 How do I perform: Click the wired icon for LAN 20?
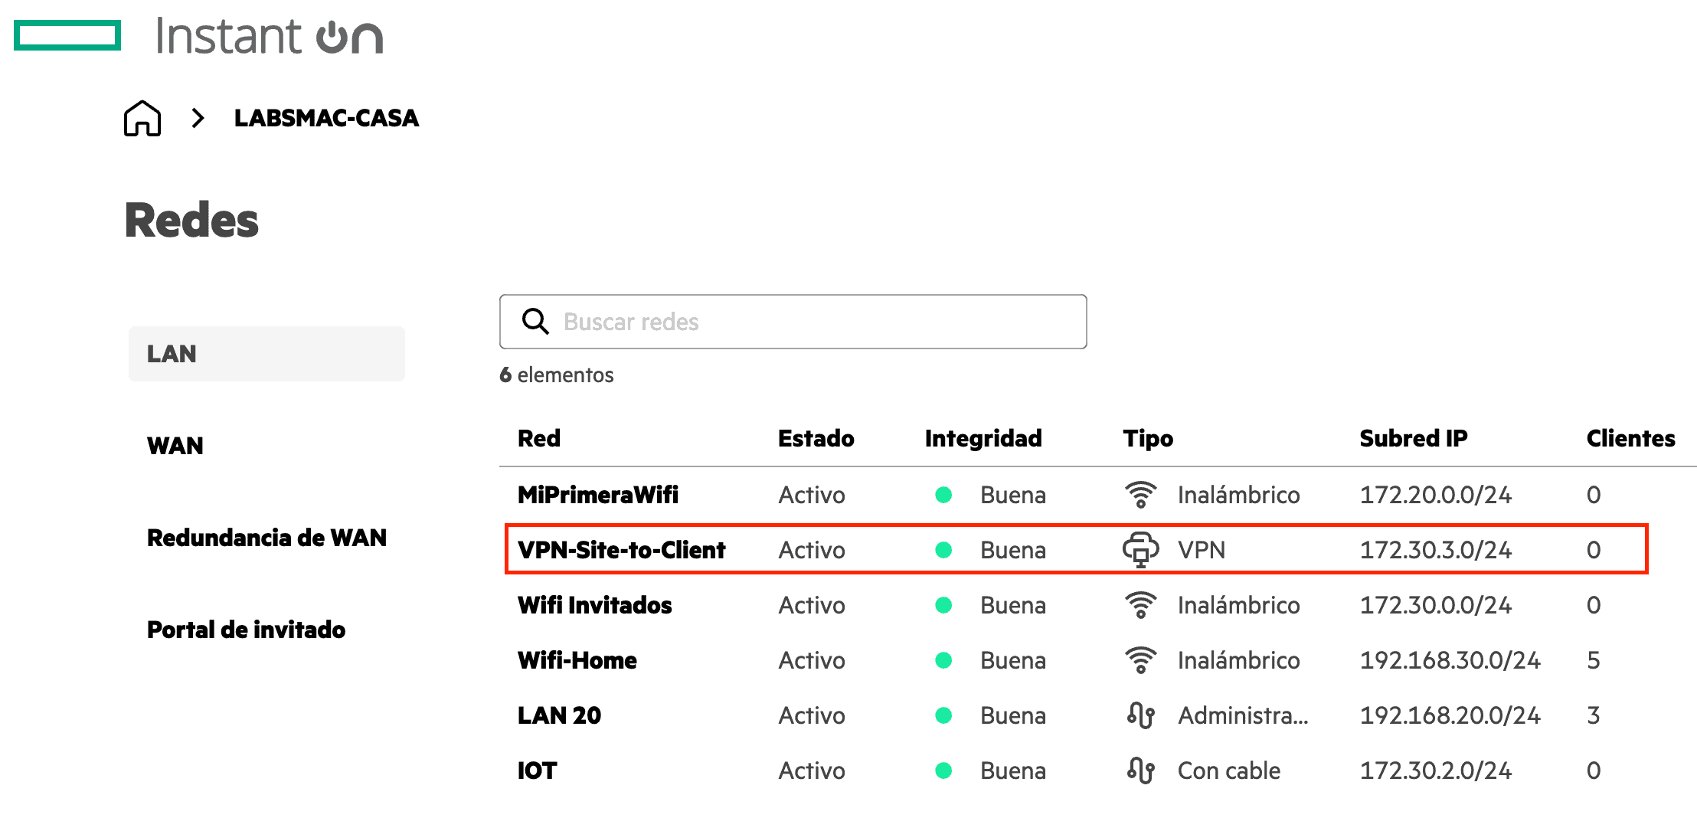pyautogui.click(x=1140, y=715)
